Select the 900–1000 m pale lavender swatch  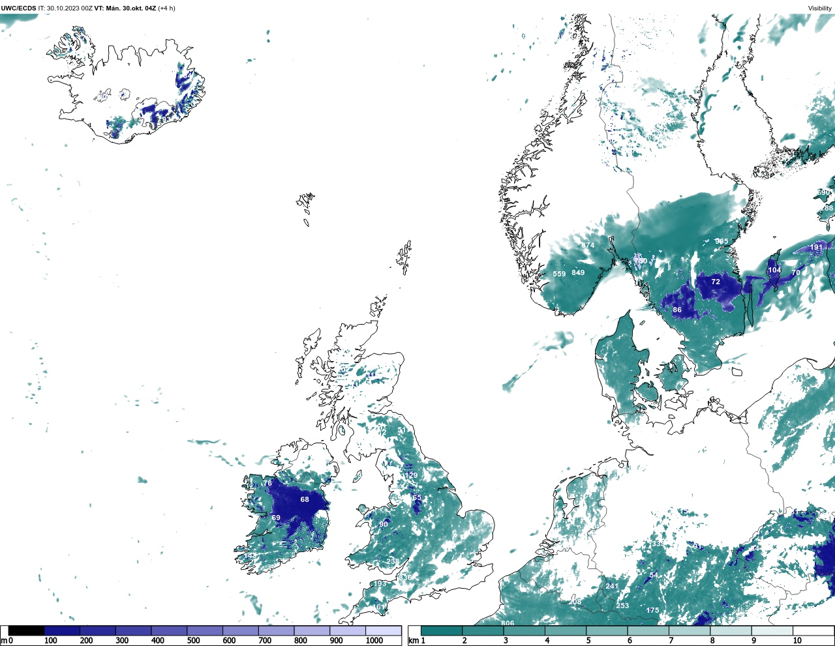click(347, 630)
